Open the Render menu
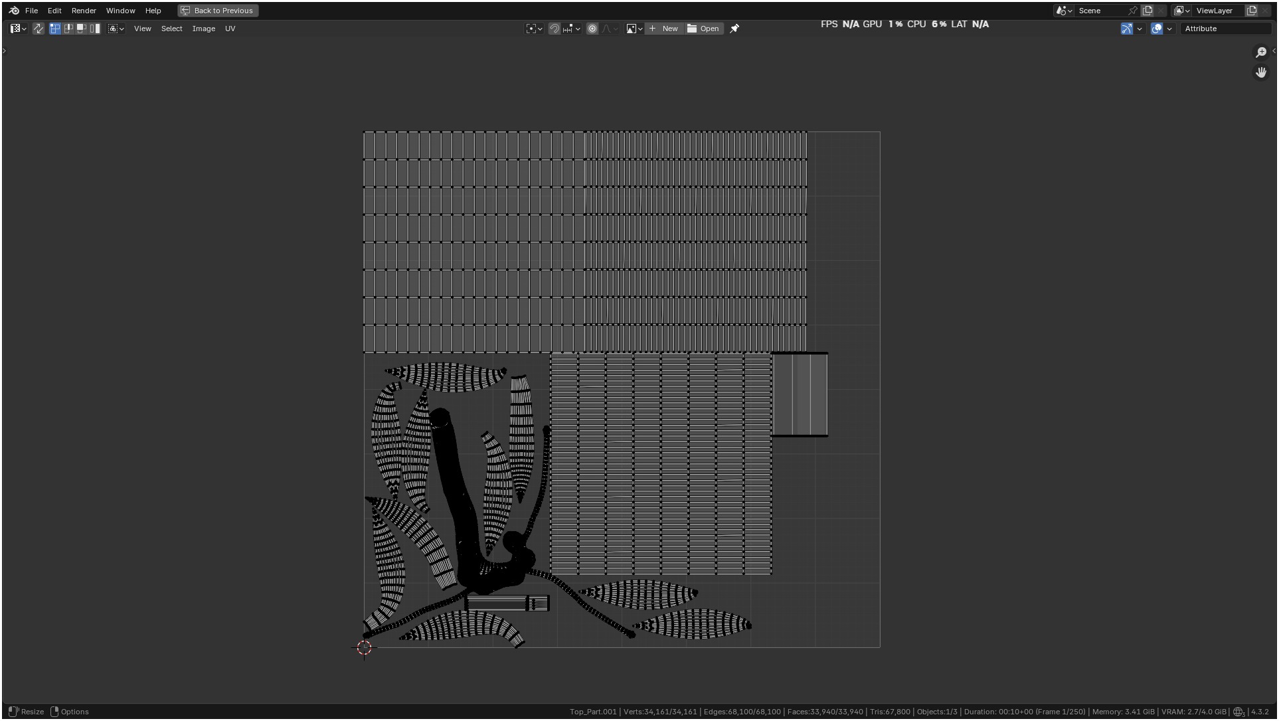 click(x=84, y=11)
